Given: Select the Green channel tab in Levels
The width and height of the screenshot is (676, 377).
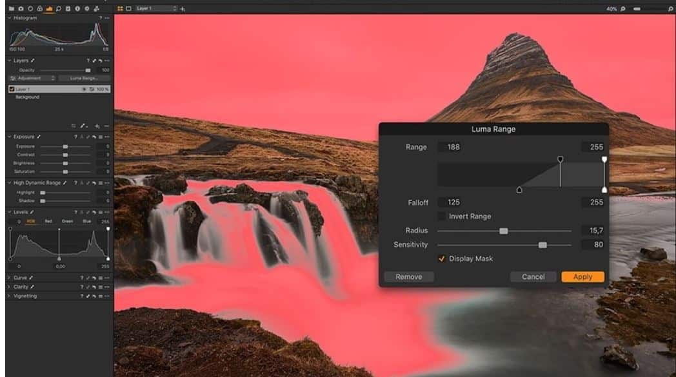Looking at the screenshot, I should [67, 222].
